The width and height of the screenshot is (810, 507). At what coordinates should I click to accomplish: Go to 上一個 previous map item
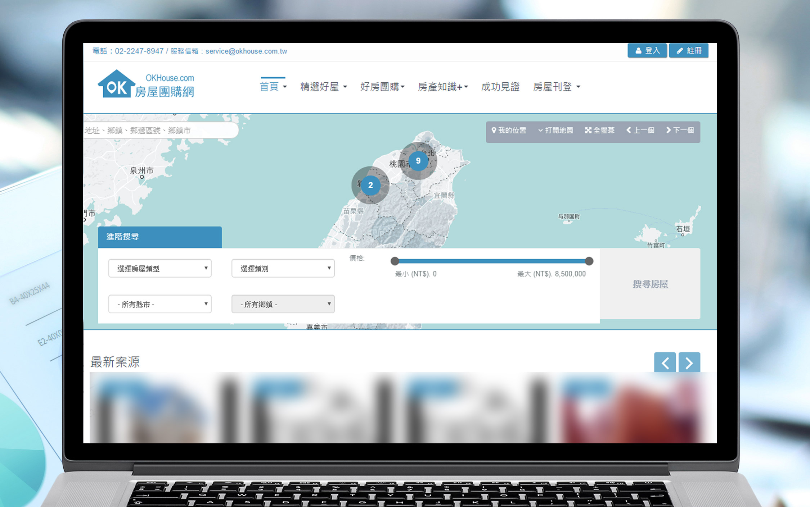(640, 131)
